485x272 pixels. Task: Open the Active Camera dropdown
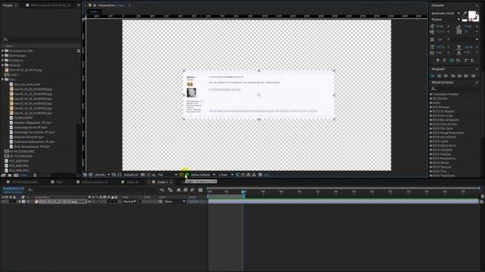(203, 175)
